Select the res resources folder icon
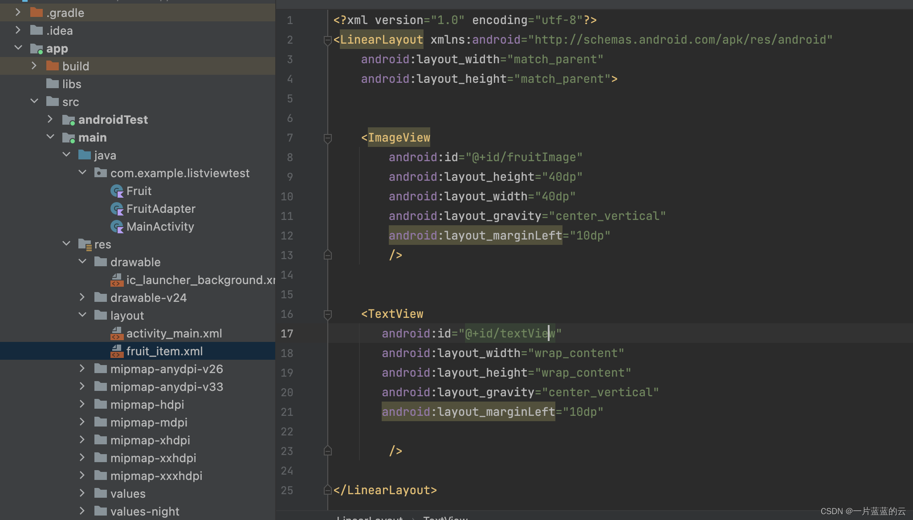 pos(85,244)
